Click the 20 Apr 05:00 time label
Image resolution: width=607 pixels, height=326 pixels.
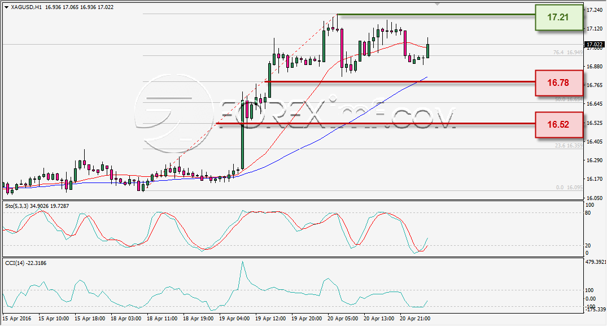pos(343,319)
